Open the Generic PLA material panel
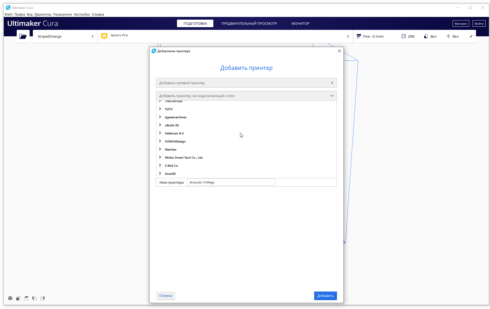This screenshot has height=309, width=490. click(225, 36)
